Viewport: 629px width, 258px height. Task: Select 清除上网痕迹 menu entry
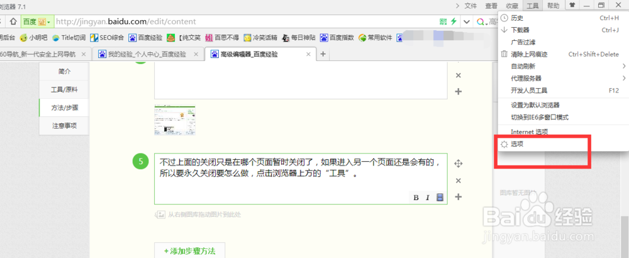[x=563, y=54]
